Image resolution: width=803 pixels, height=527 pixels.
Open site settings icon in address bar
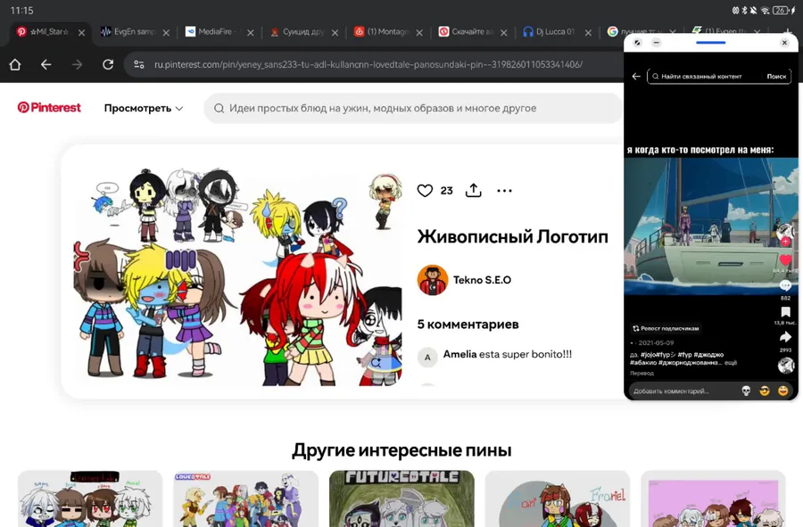pyautogui.click(x=139, y=64)
